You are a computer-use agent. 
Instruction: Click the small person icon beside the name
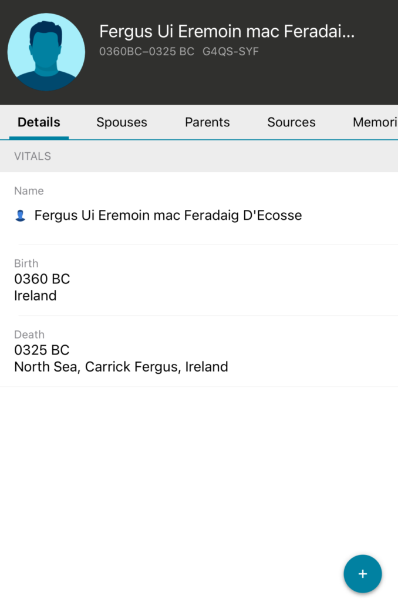[x=20, y=216]
